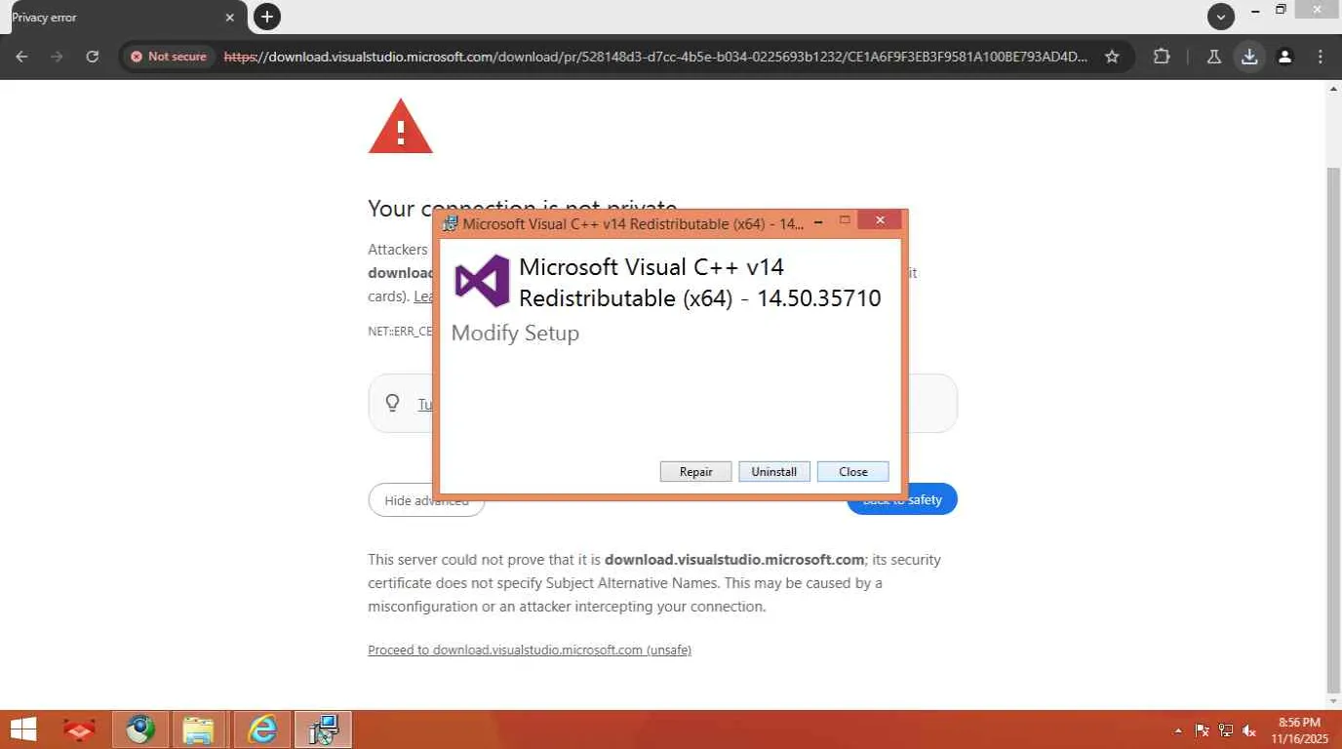Click the lightbulb icon on the privacy error page

(393, 403)
